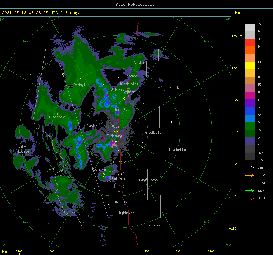Click the Airdrie city label
Screen dimensions: 273x255
(120, 162)
